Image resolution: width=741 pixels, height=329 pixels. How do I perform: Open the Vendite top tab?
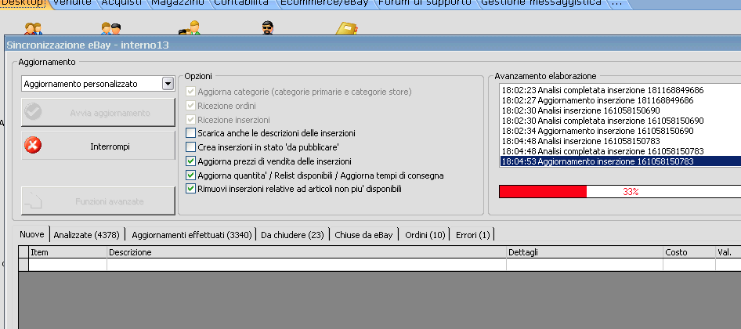[x=72, y=3]
